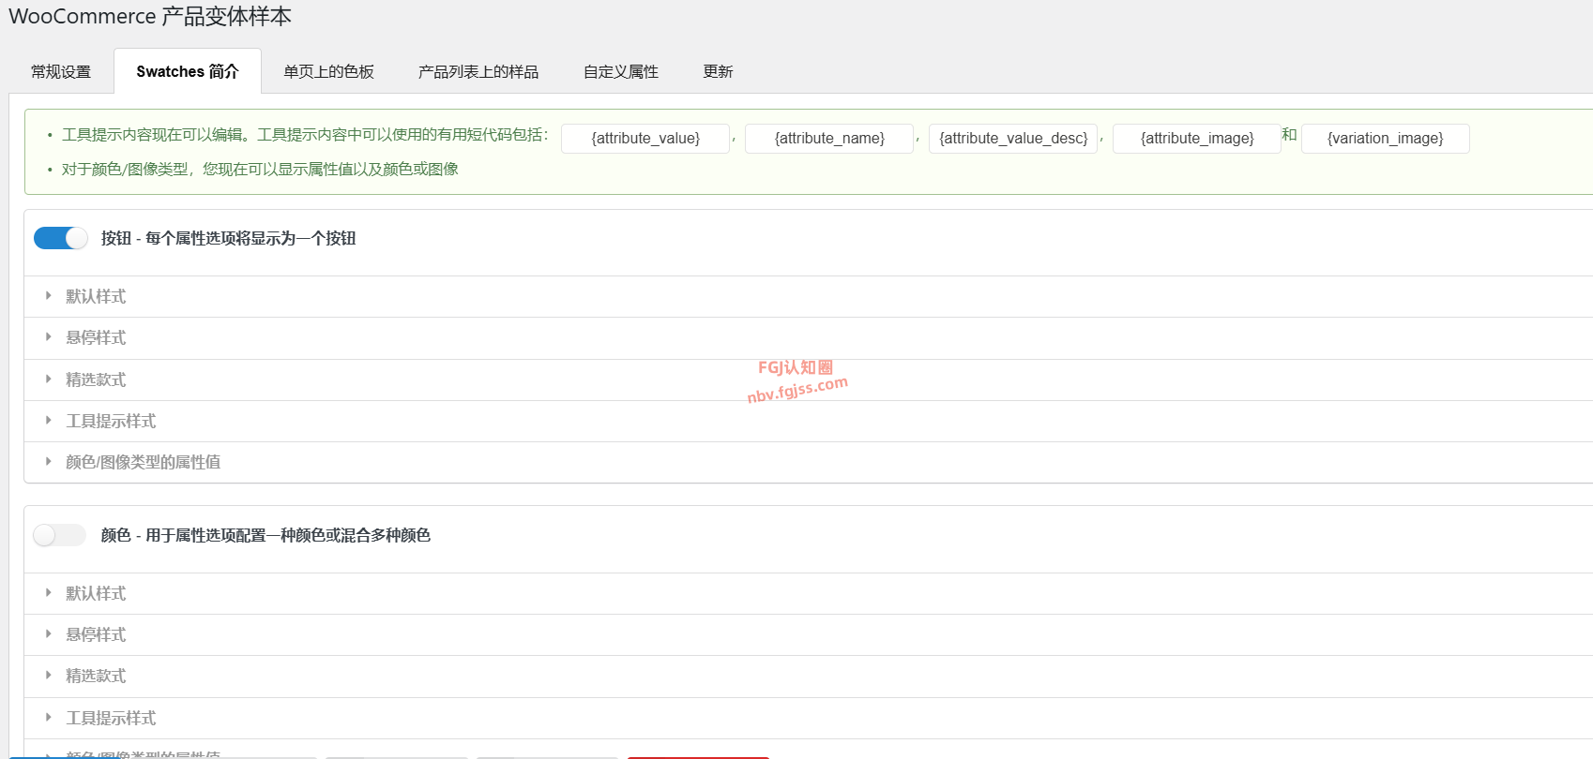Click the {attribute_name} shortcode field

829,139
